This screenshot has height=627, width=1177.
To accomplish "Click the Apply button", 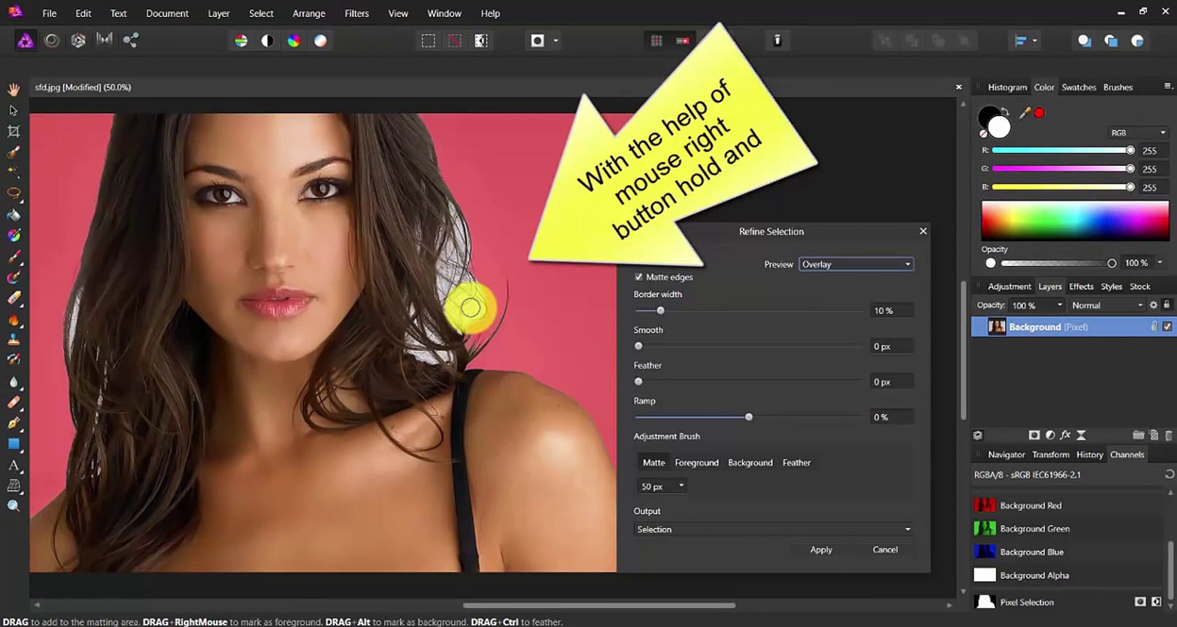I will [x=820, y=550].
